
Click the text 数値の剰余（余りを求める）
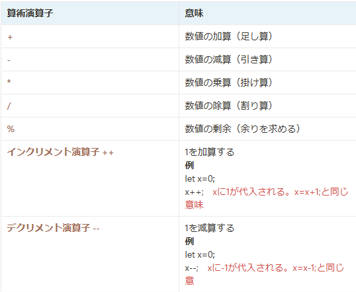242,129
